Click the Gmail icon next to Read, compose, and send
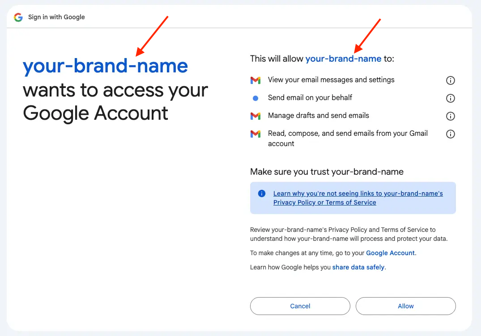The image size is (481, 336). (255, 134)
